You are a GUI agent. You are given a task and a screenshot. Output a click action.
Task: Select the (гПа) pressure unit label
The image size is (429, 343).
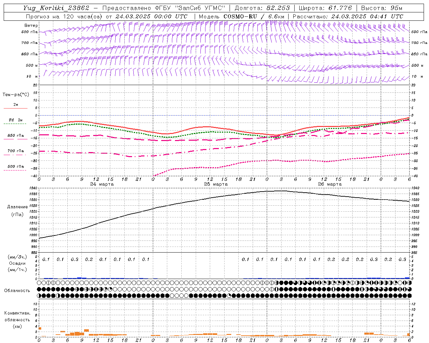click(x=17, y=214)
